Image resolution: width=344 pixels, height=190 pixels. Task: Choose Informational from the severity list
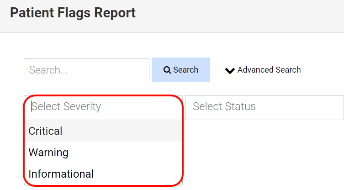(61, 174)
